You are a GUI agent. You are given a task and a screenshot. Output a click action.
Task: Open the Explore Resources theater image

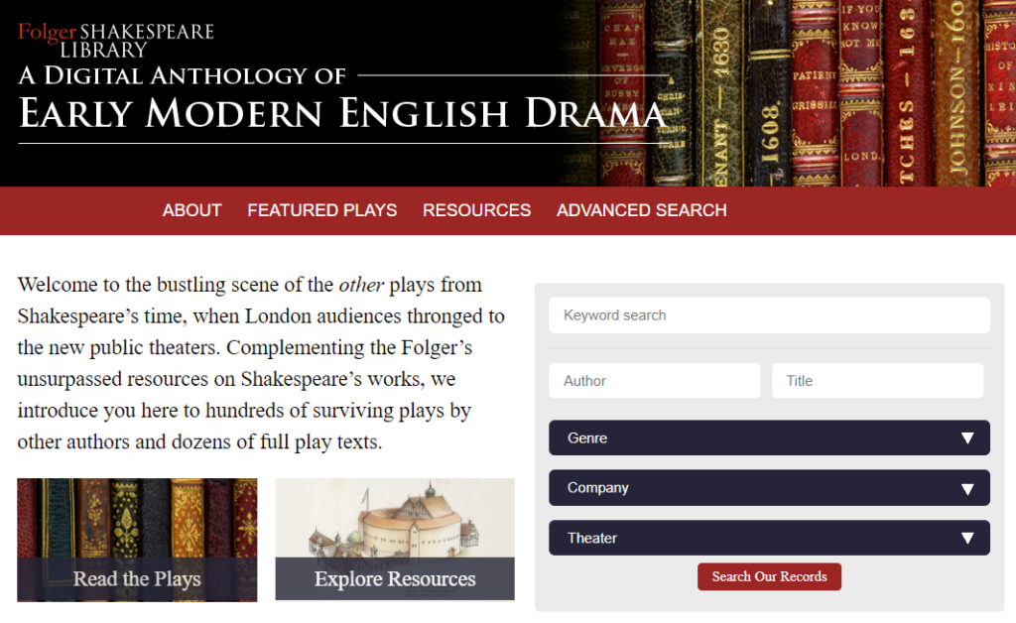coord(395,518)
